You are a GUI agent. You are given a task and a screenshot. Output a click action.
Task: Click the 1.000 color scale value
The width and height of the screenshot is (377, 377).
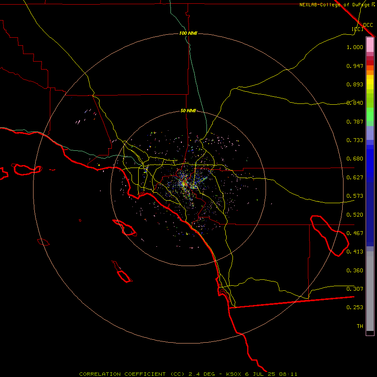355,47
